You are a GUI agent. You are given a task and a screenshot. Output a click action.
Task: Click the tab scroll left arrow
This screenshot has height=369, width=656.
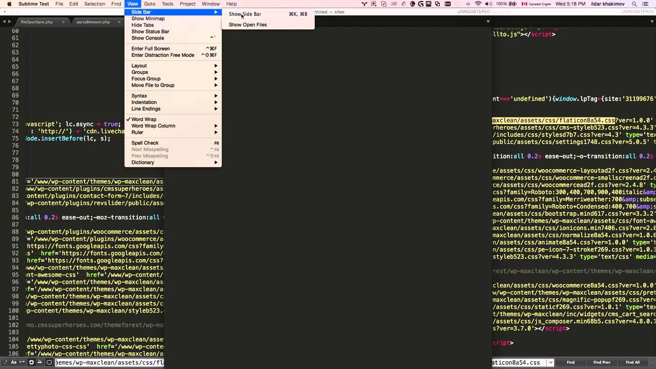pyautogui.click(x=3, y=22)
